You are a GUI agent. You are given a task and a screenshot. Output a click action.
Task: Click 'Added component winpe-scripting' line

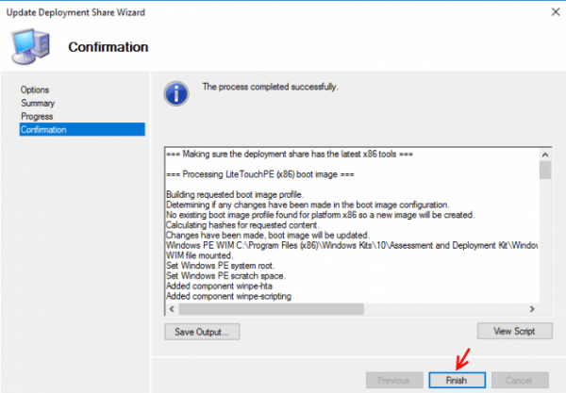229,296
